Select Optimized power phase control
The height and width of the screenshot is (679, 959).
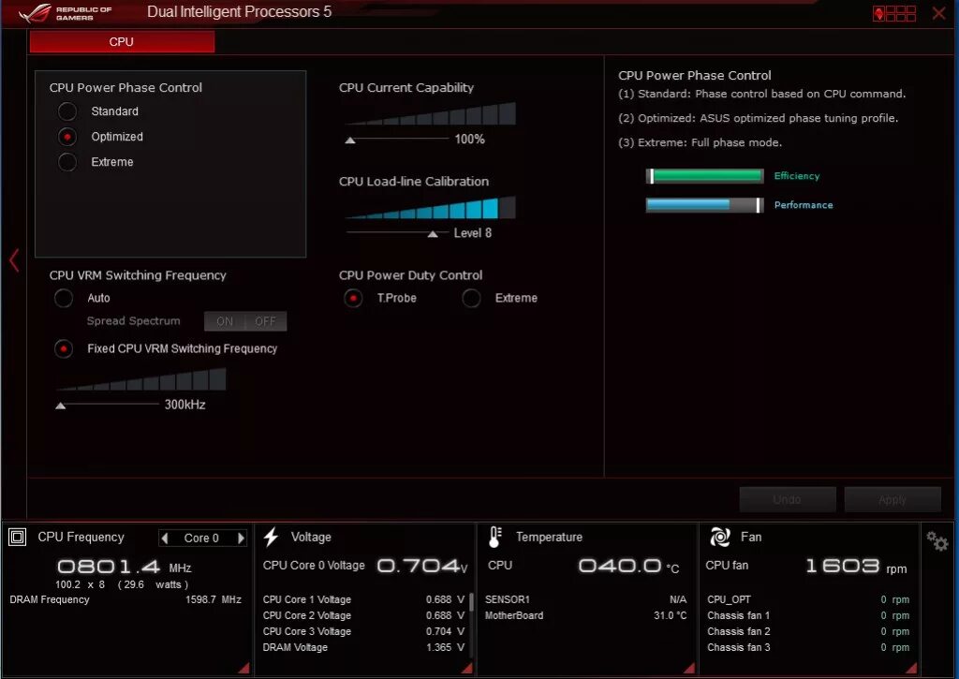pyautogui.click(x=67, y=137)
